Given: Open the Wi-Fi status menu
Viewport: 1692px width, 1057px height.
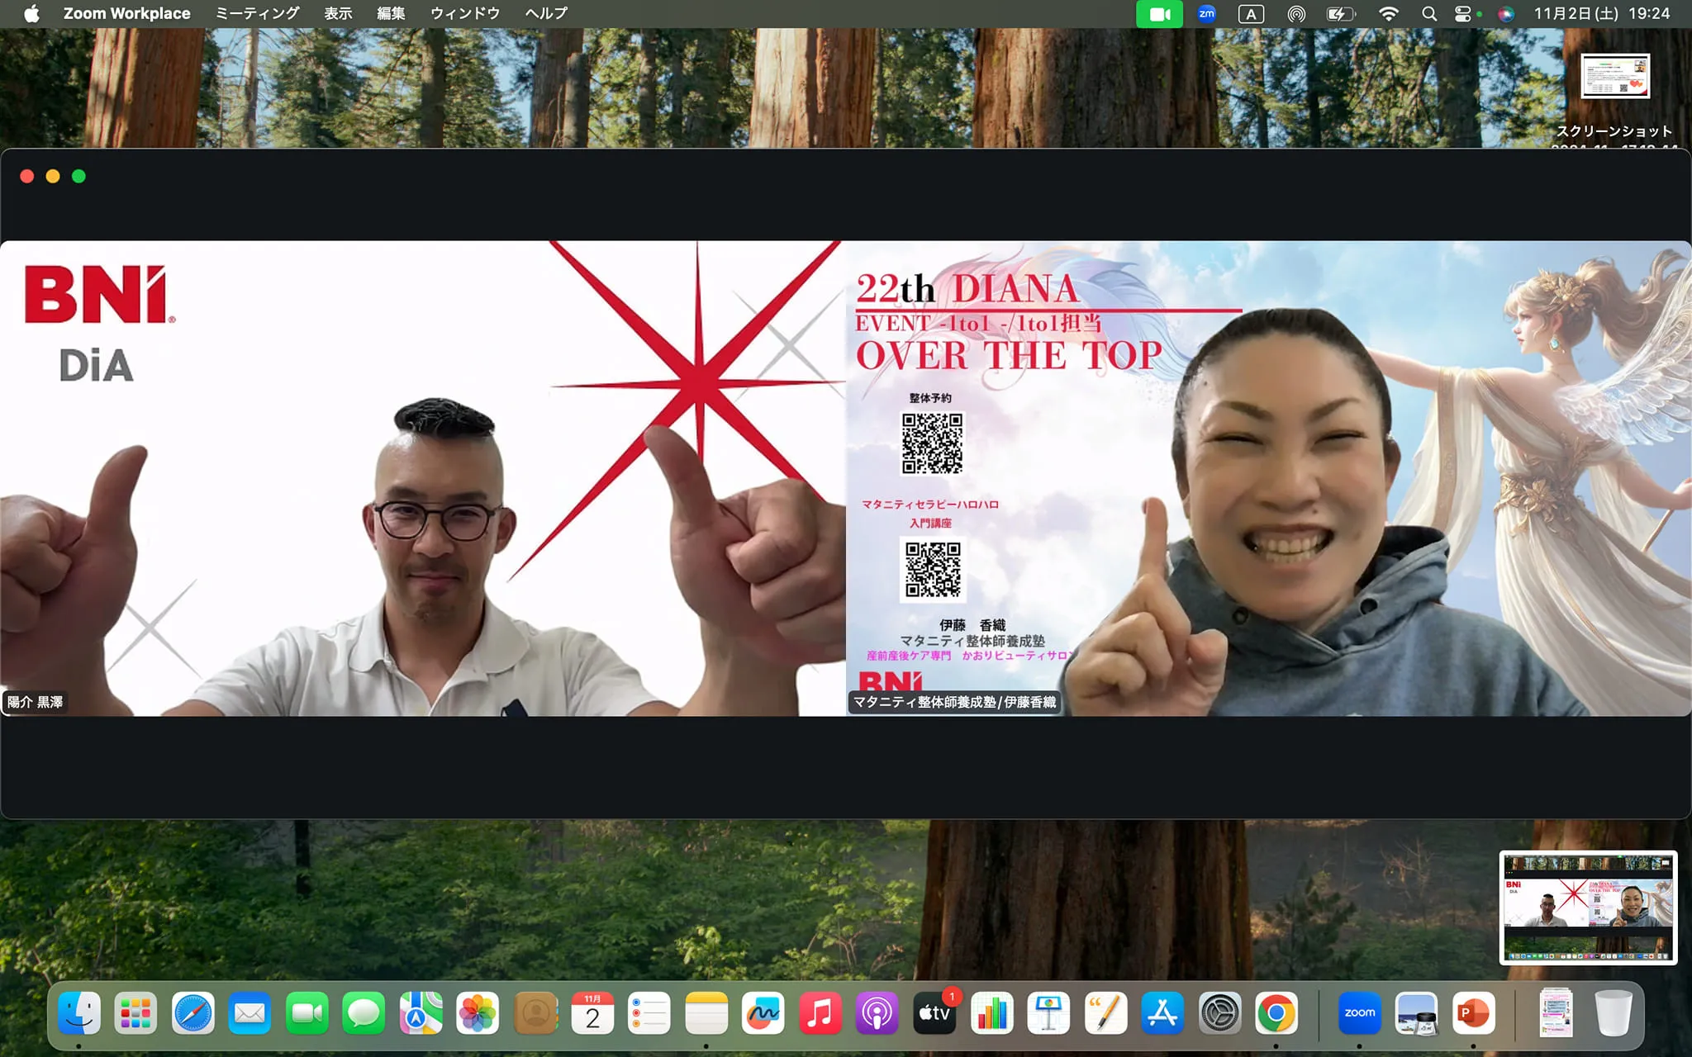Looking at the screenshot, I should click(x=1389, y=14).
